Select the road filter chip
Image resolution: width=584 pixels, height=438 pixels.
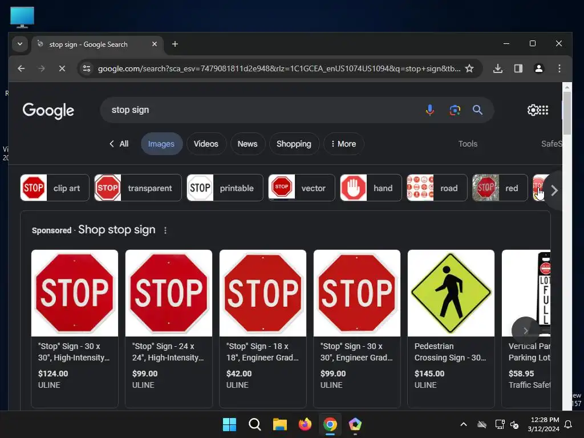point(437,188)
